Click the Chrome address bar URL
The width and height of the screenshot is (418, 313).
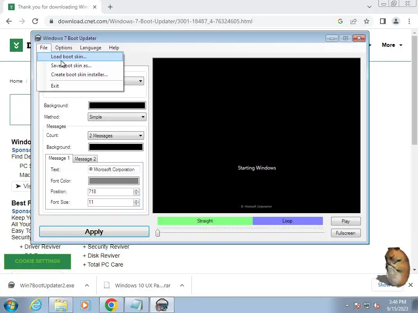(155, 21)
